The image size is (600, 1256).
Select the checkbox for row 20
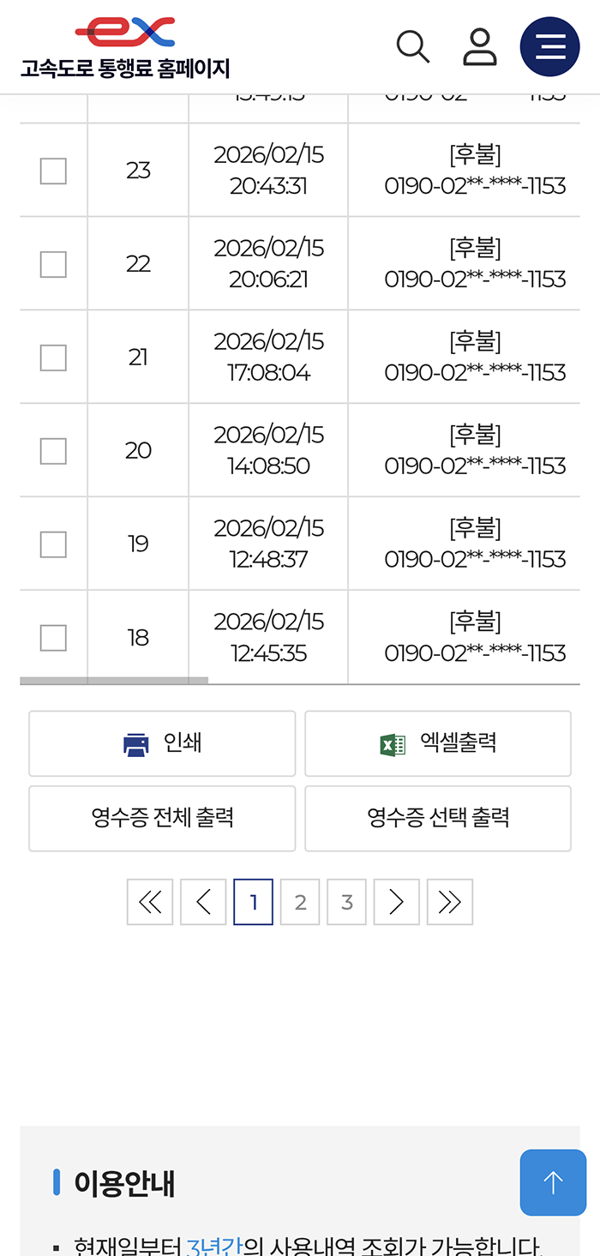(53, 449)
